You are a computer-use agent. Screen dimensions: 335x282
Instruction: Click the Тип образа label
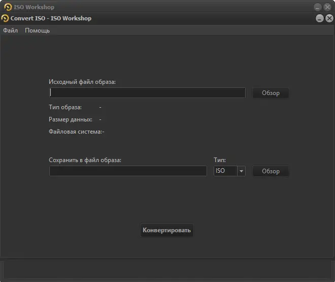[x=65, y=107]
